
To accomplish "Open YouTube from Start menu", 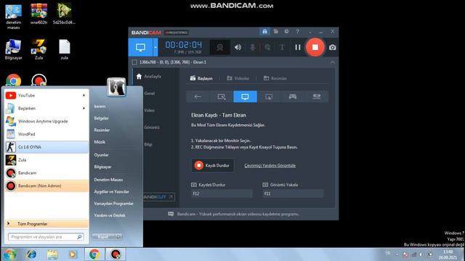I will pyautogui.click(x=46, y=96).
